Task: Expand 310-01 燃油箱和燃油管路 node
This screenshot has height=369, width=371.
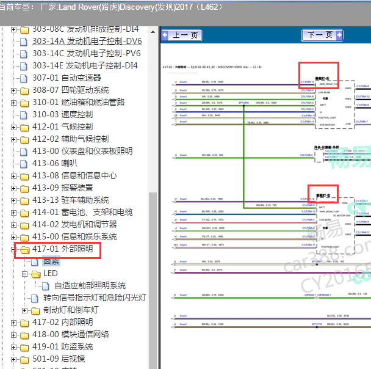Action: click(x=13, y=103)
